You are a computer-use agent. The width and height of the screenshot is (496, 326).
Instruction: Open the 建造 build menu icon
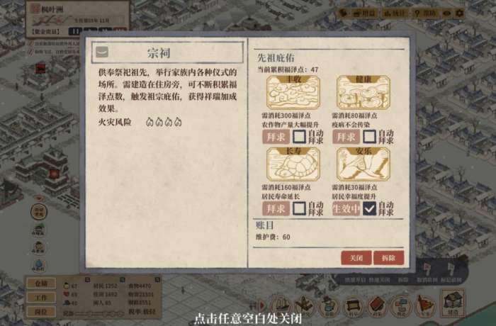[x=453, y=303]
